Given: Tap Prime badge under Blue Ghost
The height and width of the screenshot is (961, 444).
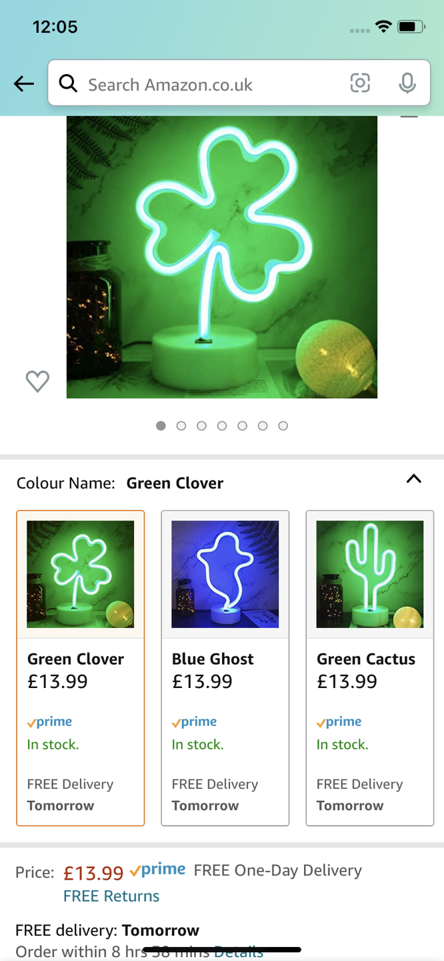Looking at the screenshot, I should click(x=194, y=721).
